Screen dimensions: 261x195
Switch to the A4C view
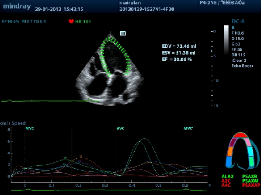pyautogui.click(x=226, y=185)
